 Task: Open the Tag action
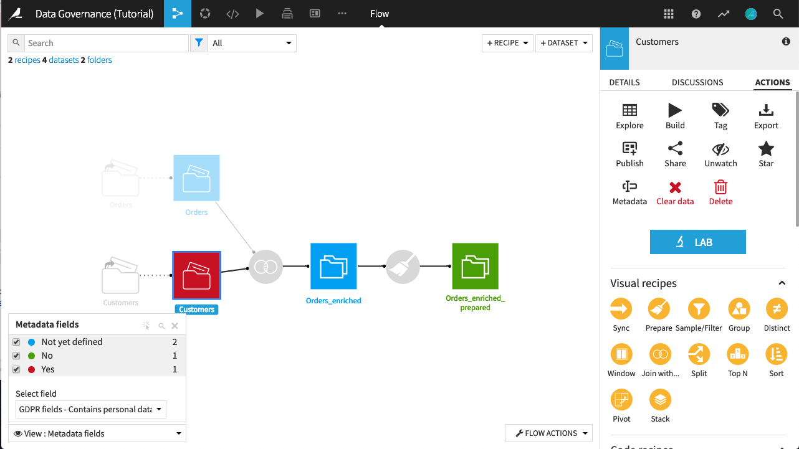(720, 111)
